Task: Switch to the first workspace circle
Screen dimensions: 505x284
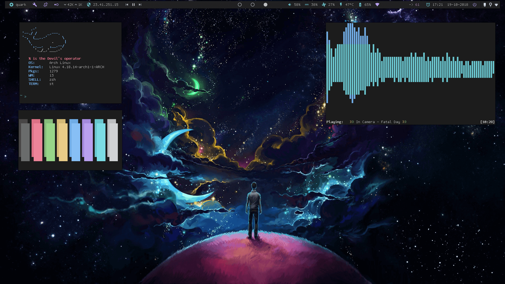Action: (x=240, y=5)
